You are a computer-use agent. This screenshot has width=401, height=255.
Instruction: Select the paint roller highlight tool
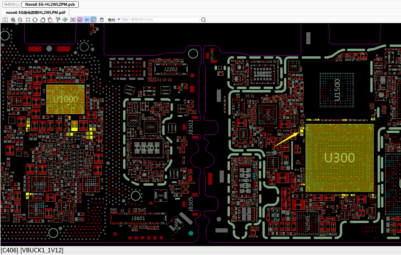58,20
